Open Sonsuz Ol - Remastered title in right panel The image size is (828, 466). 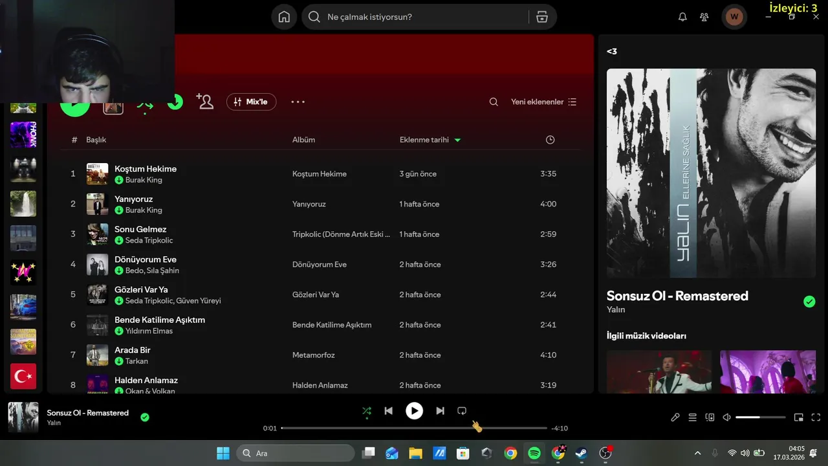click(x=677, y=296)
